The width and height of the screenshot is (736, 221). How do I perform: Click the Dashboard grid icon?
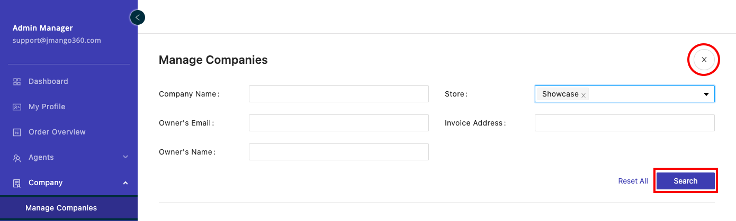point(17,82)
